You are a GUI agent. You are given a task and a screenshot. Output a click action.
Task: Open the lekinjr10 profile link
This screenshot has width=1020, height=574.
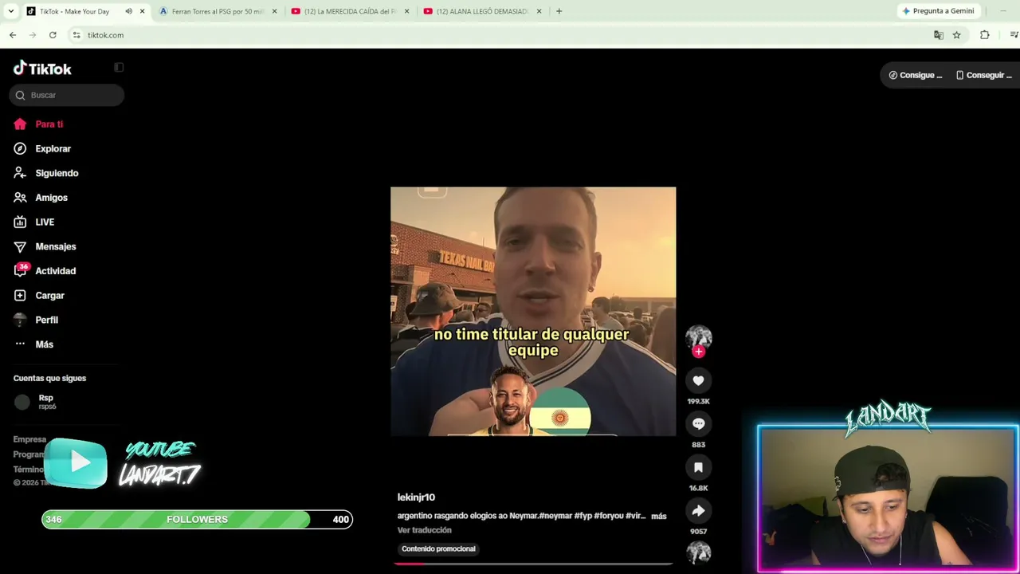[x=416, y=497]
